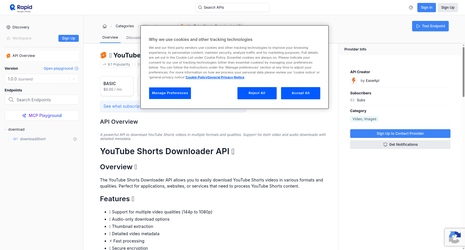Click the Get Notifications bell icon

(385, 145)
